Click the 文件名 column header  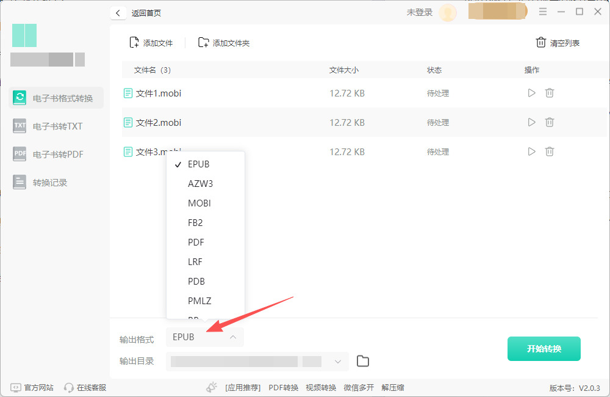[x=152, y=70]
